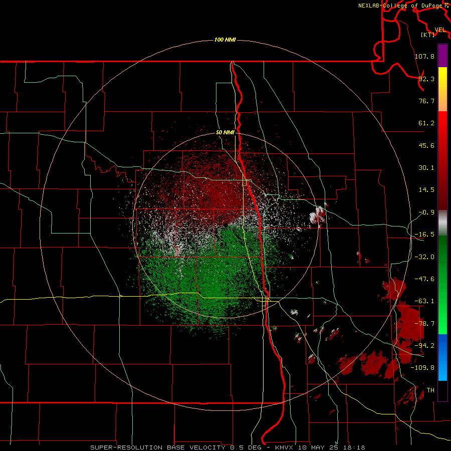Select the -0.9 velocity legend value
The height and width of the screenshot is (451, 451).
426,212
